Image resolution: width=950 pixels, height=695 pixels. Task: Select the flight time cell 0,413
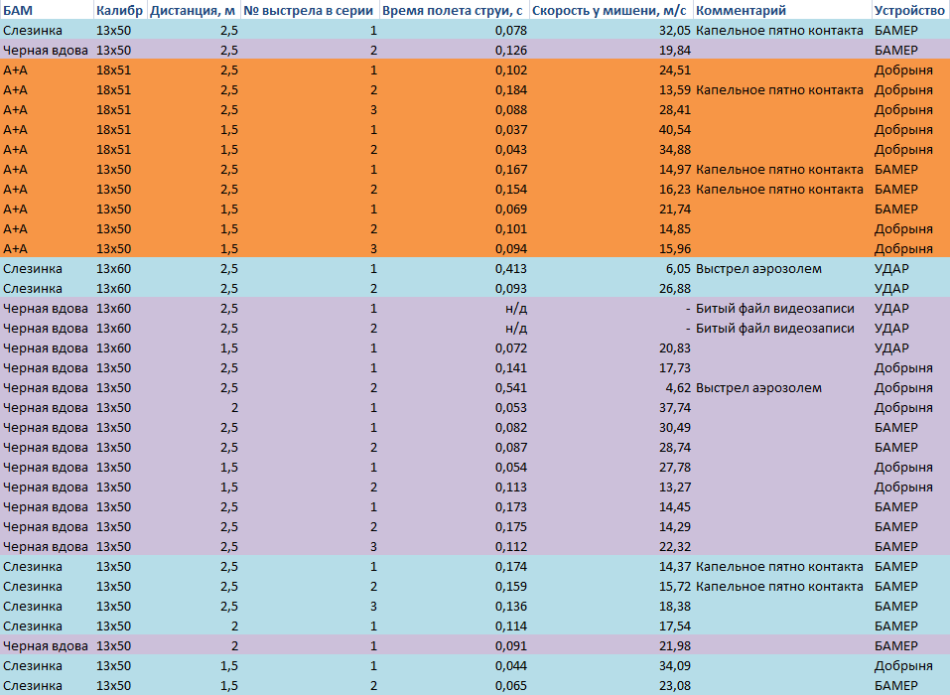(510, 269)
